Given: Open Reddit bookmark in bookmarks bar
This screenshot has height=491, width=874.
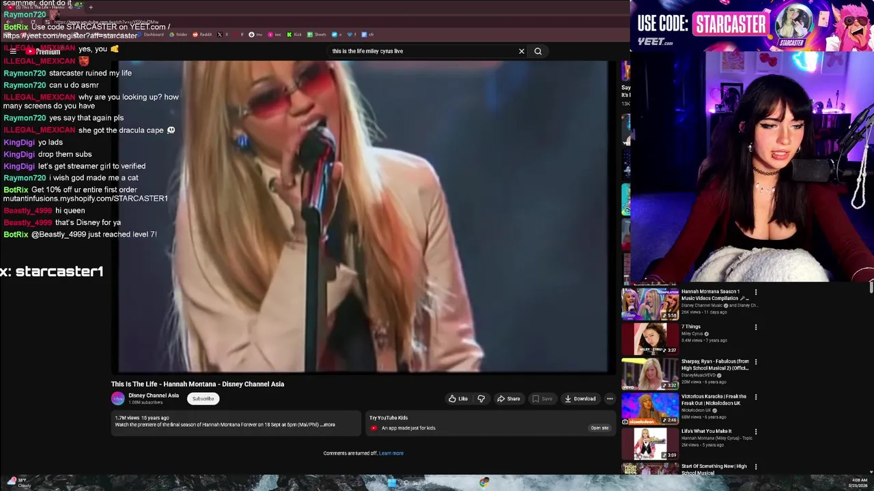Looking at the screenshot, I should click(203, 34).
